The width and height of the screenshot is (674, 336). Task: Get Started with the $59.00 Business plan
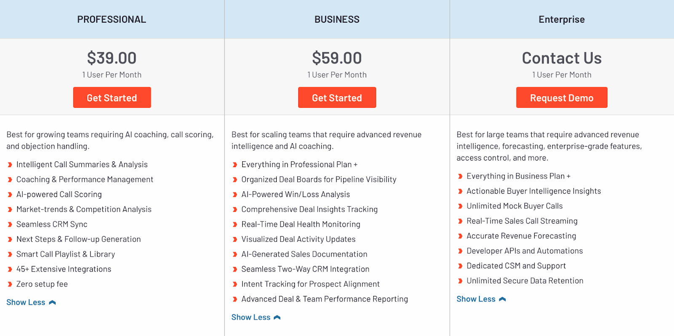(337, 98)
